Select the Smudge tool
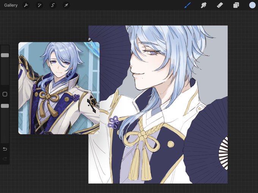Viewport: 258px width, 193px height. (203, 5)
